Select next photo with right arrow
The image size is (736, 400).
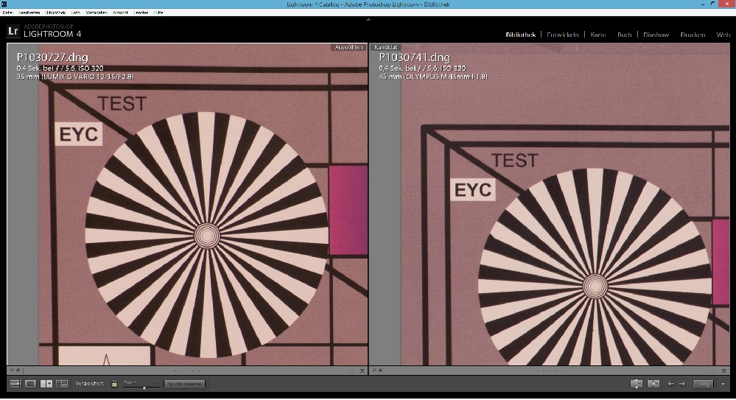point(682,384)
